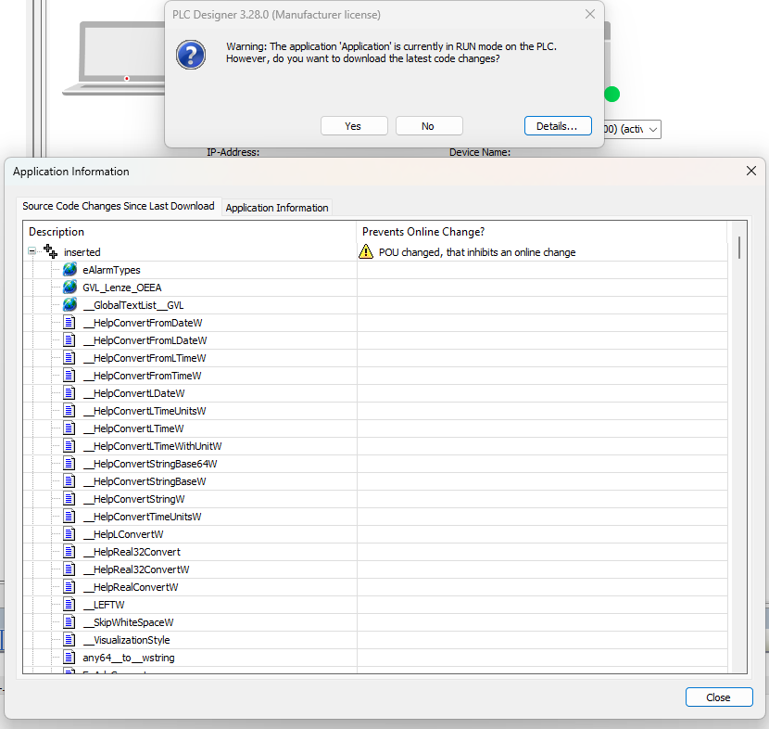Viewport: 769px width, 729px height.
Task: Click the document icon beside __HelpConvertStringBase64W
Action: (70, 464)
